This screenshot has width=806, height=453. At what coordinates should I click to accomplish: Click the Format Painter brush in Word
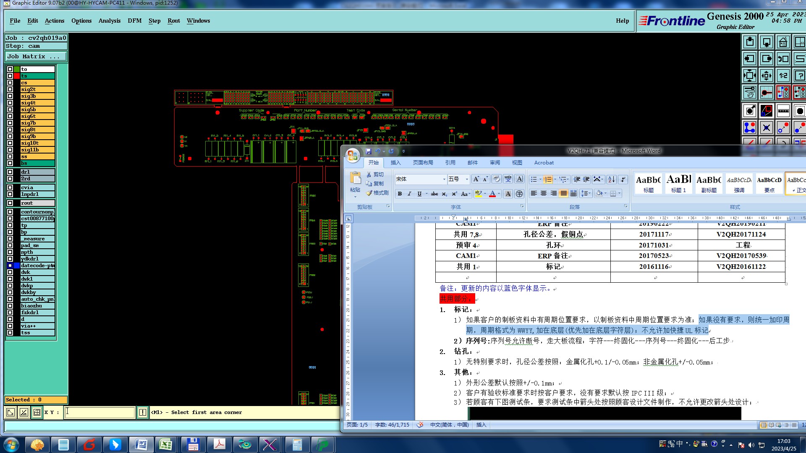coord(377,193)
